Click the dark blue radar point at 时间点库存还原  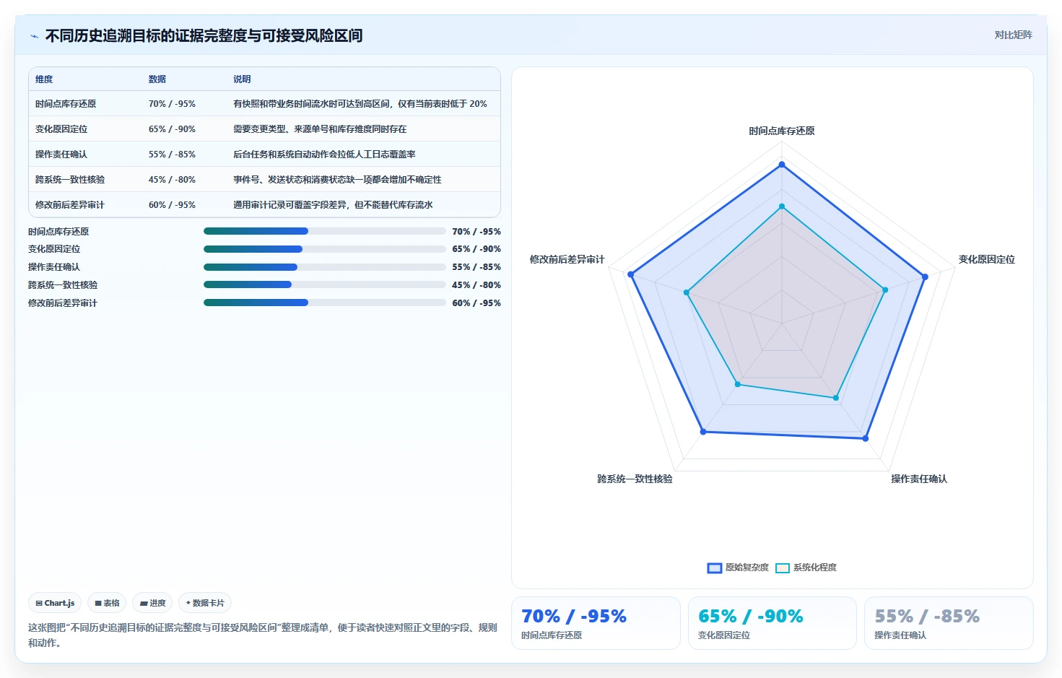pyautogui.click(x=782, y=165)
